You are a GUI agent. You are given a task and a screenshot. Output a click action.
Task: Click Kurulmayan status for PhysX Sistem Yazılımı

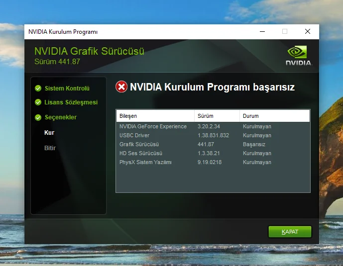[257, 162]
